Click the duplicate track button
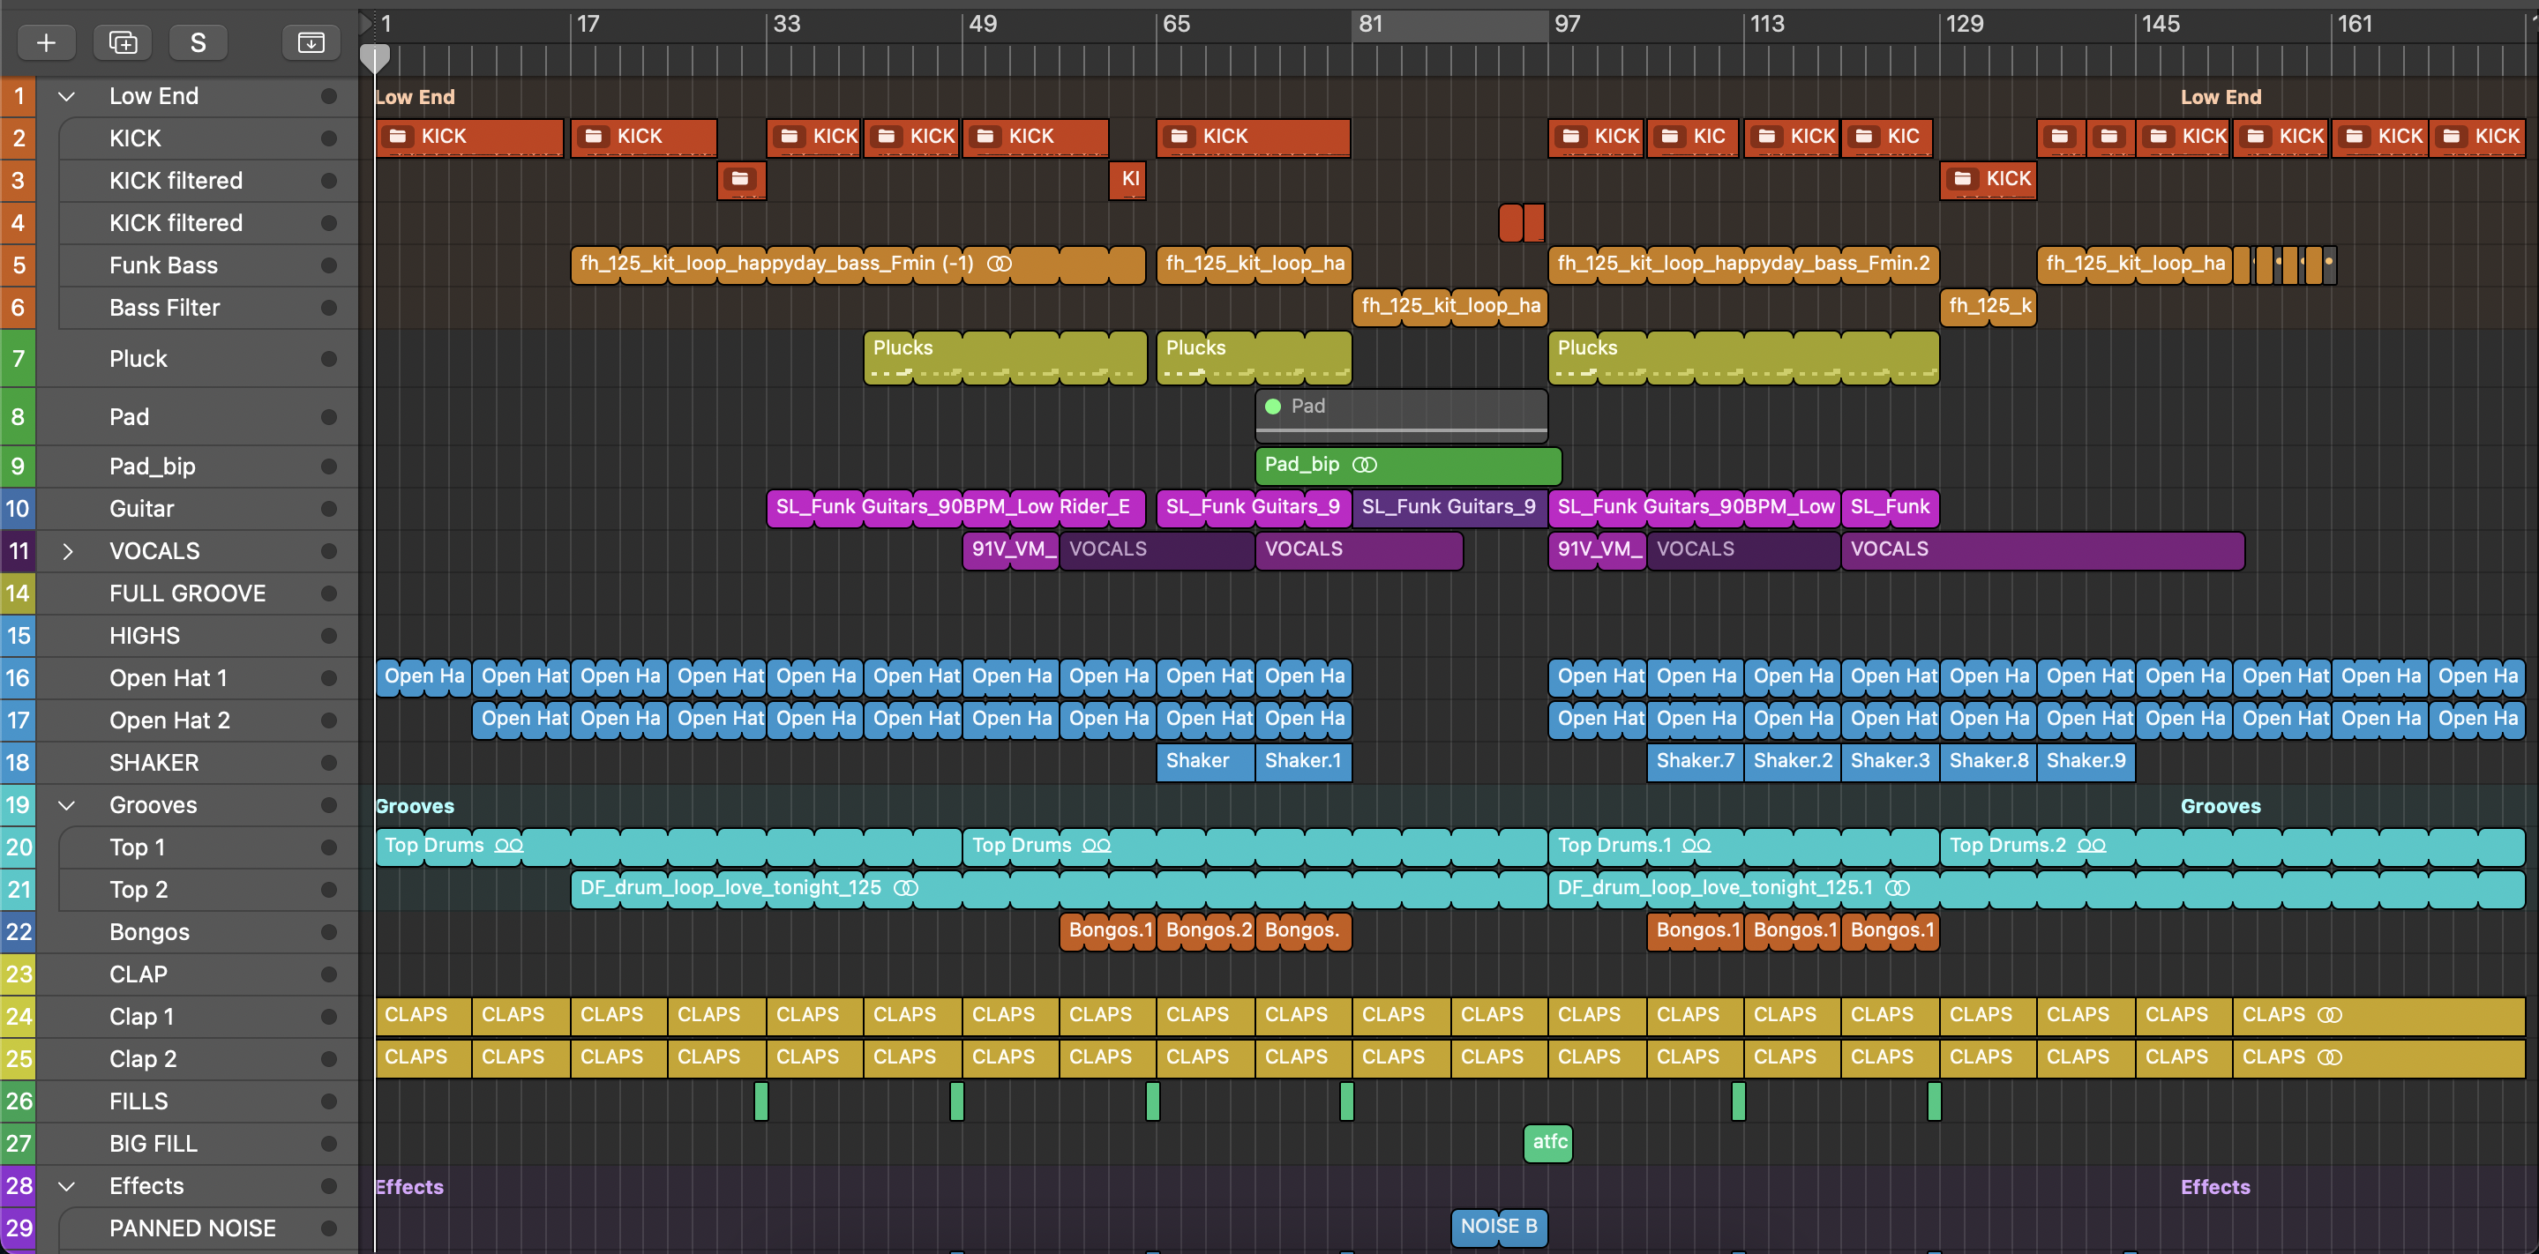The height and width of the screenshot is (1254, 2539). pos(123,42)
